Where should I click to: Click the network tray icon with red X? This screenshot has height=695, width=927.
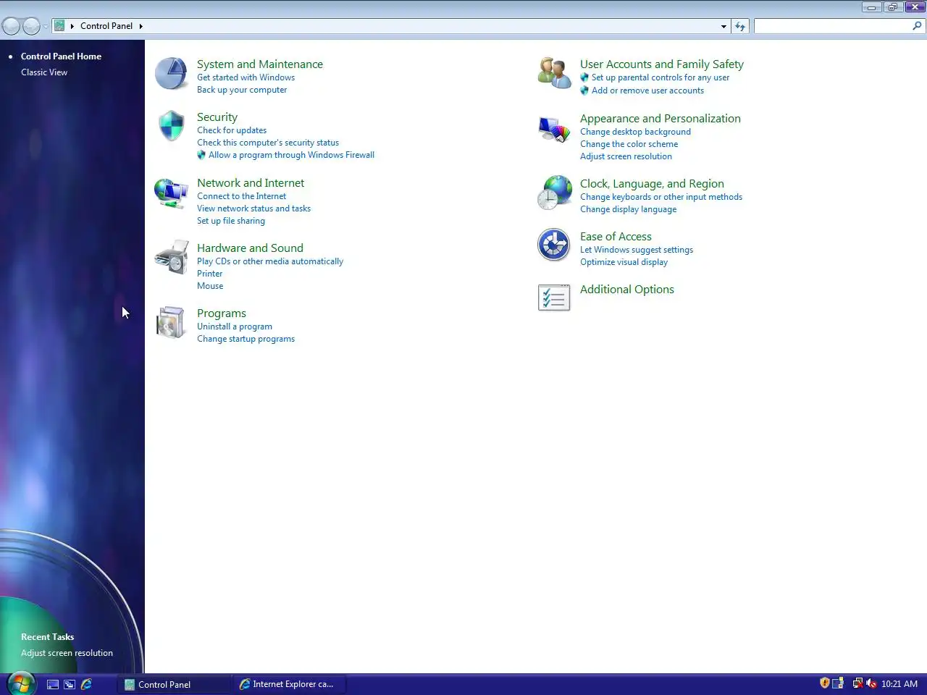[x=857, y=683]
